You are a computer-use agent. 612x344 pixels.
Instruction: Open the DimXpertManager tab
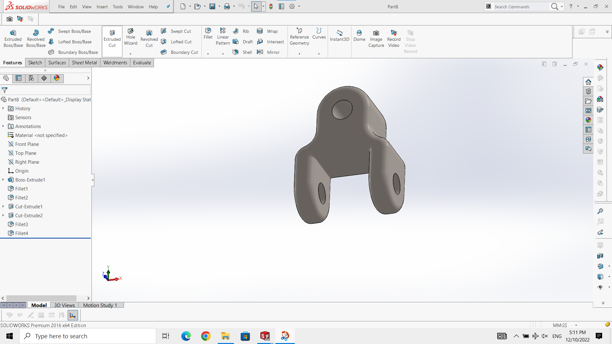pyautogui.click(x=44, y=78)
